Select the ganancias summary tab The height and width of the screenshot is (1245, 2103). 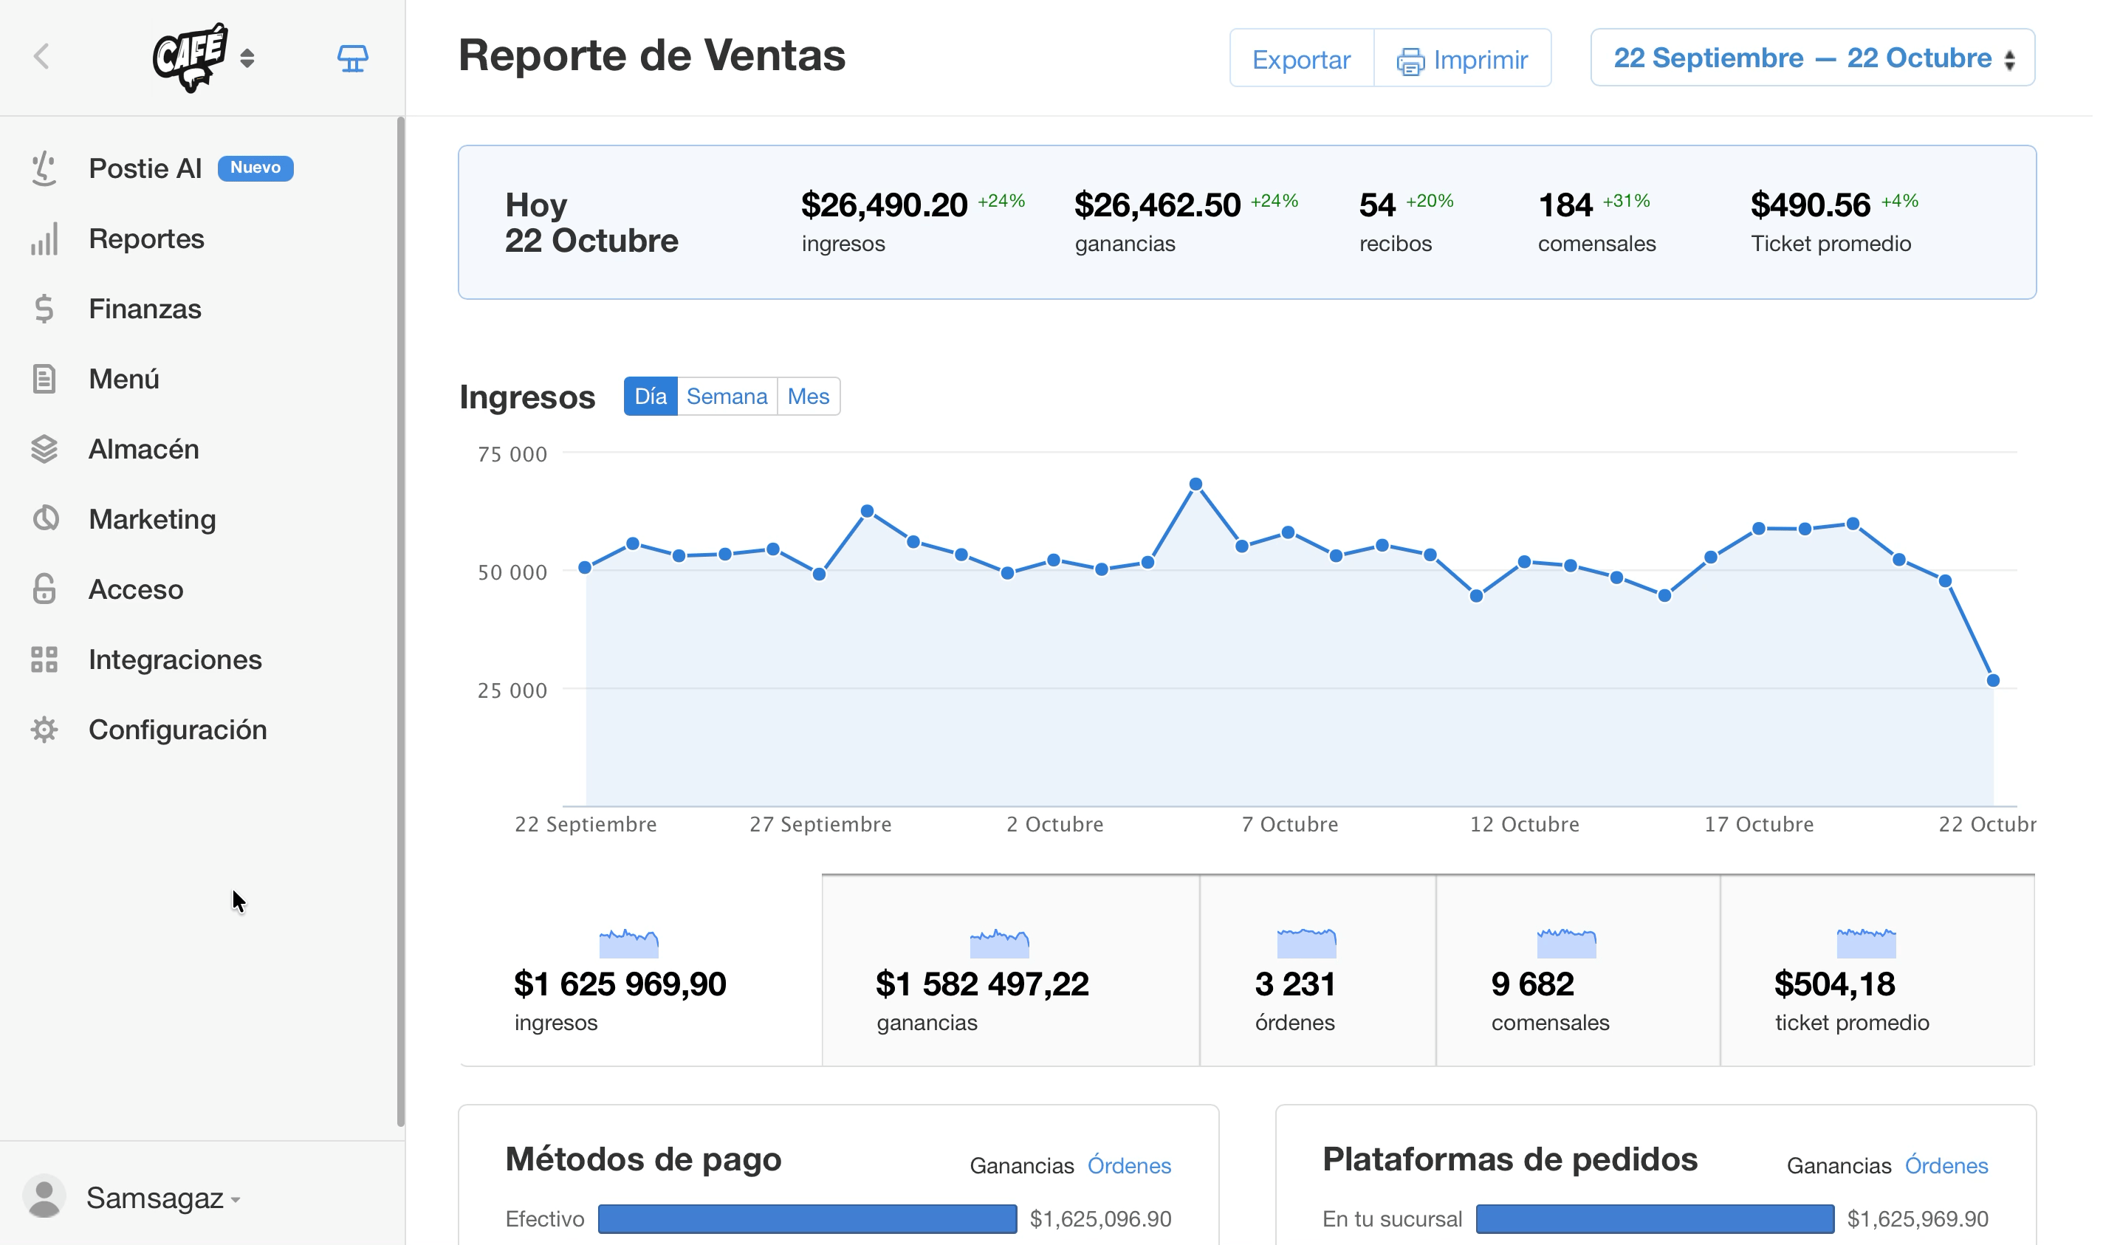1011,970
